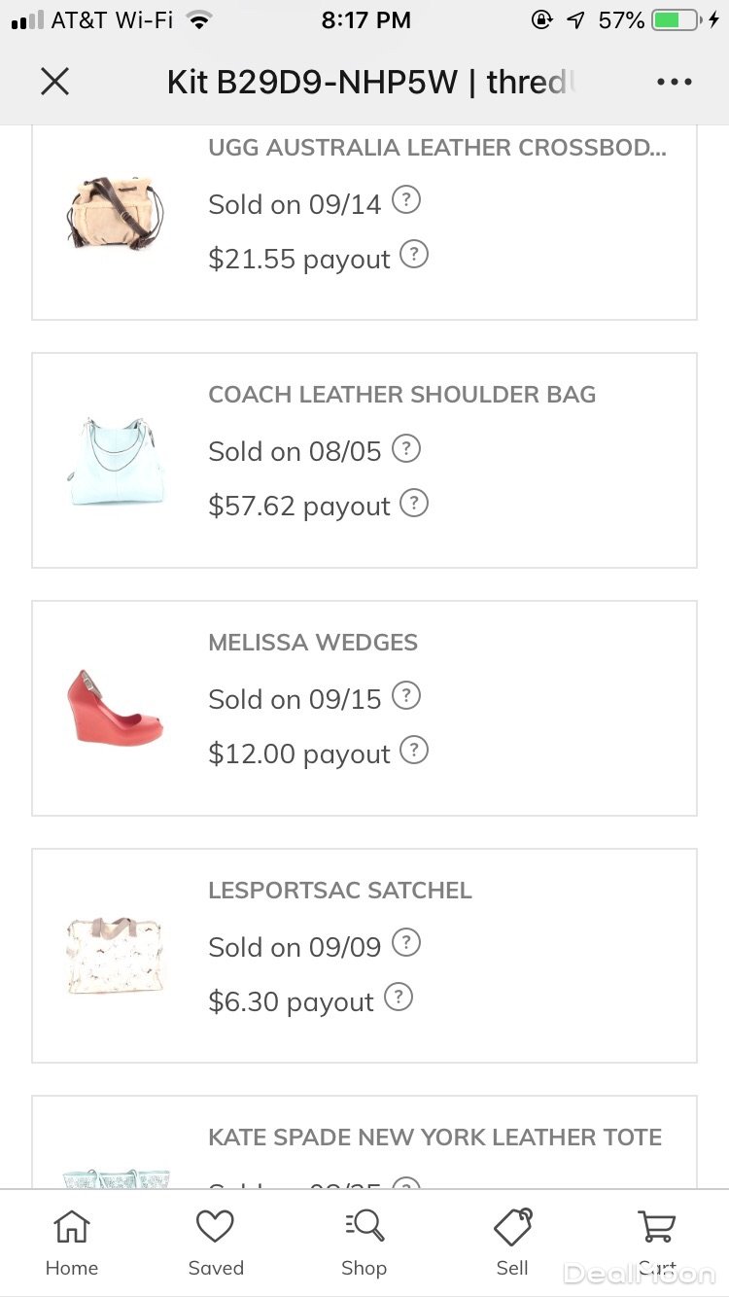This screenshot has width=729, height=1297.
Task: Tap help icon next to $6.30 payout
Action: [x=399, y=998]
